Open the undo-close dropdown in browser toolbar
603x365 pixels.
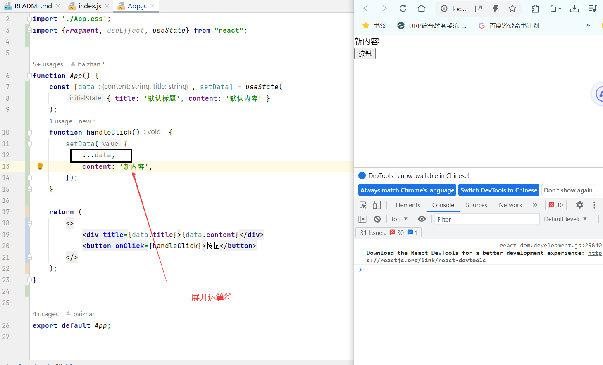pyautogui.click(x=555, y=9)
